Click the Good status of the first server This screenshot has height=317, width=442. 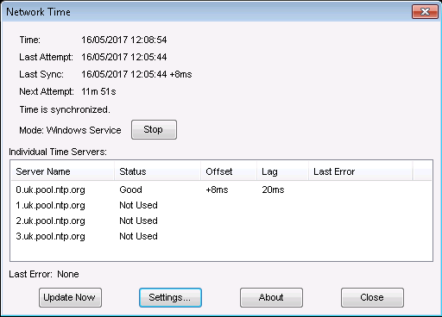[x=131, y=190]
